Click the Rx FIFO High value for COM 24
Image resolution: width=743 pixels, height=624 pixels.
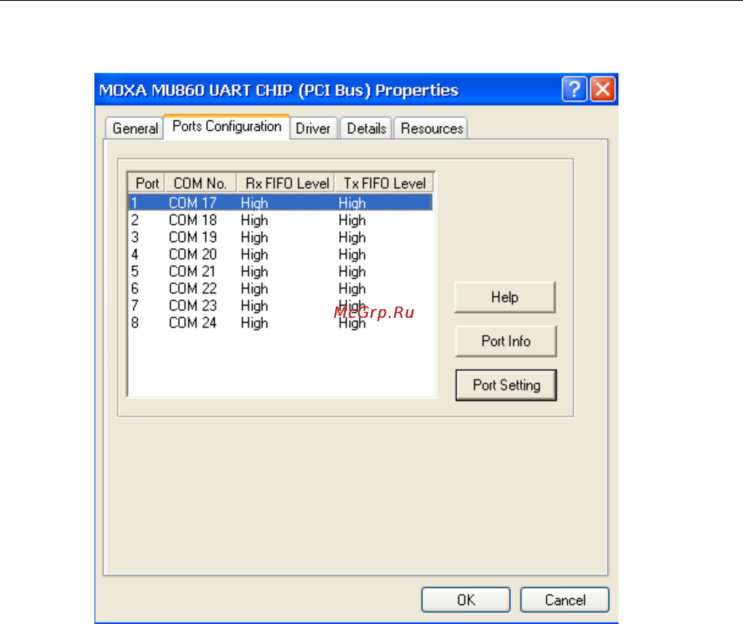tap(254, 323)
